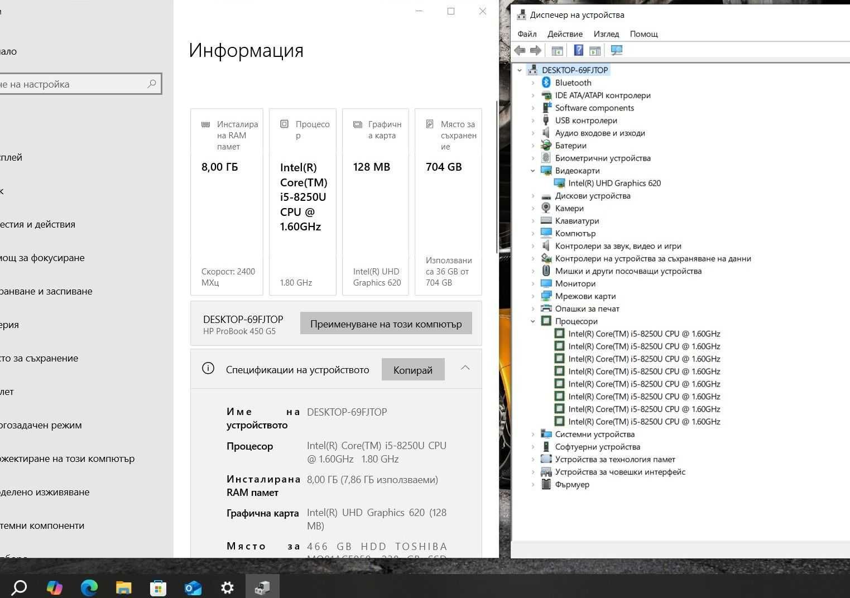Open the Действие menu
The height and width of the screenshot is (598, 850).
coord(565,34)
